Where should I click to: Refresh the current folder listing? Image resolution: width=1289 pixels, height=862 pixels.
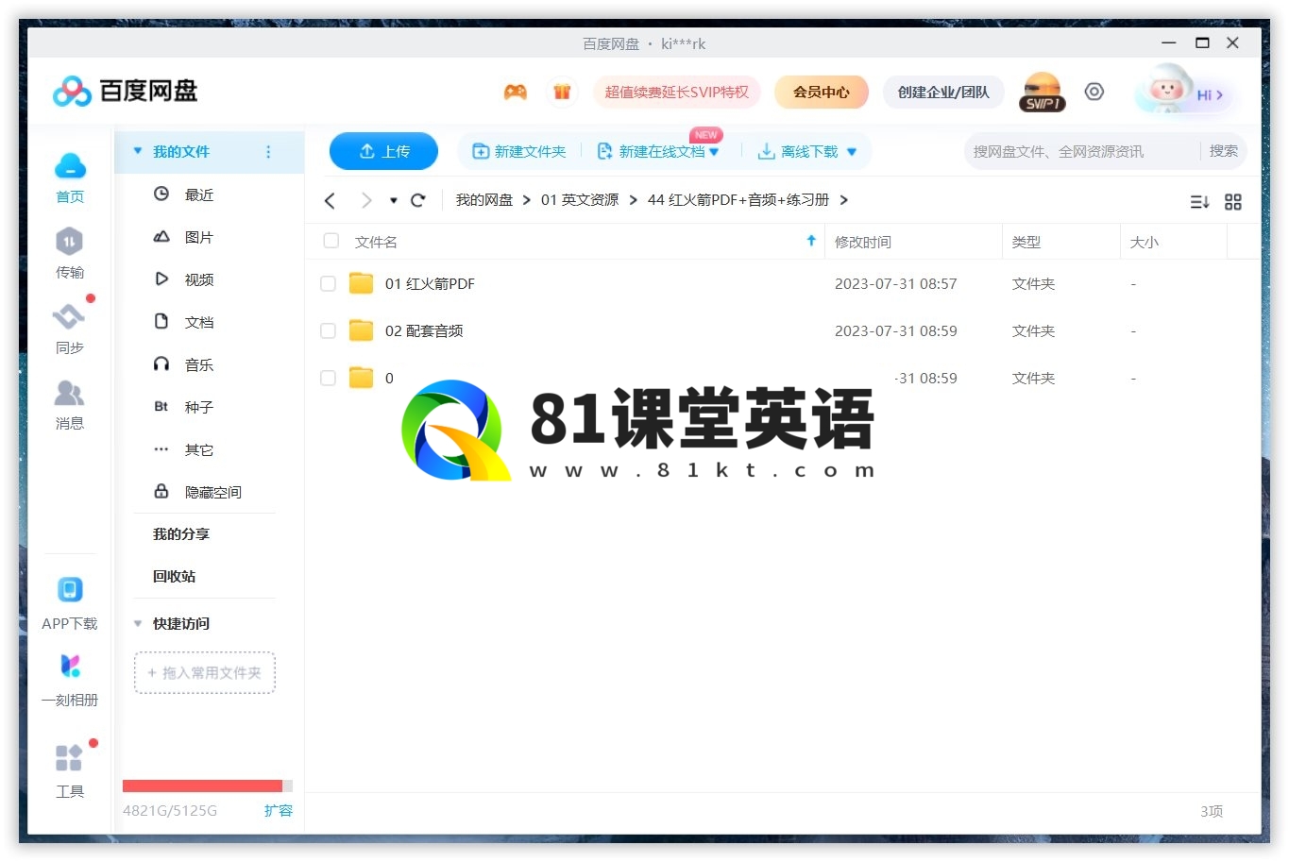418,200
